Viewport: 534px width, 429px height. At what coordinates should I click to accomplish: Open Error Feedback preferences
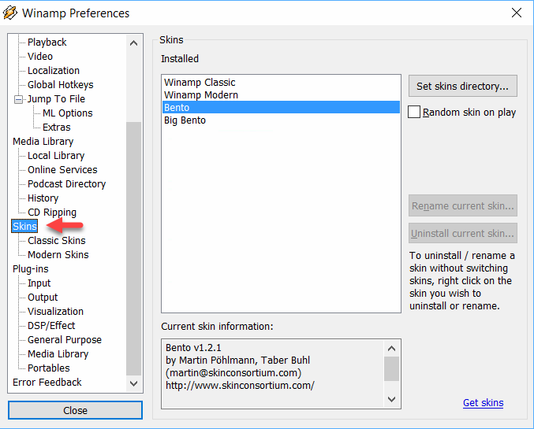coord(47,383)
